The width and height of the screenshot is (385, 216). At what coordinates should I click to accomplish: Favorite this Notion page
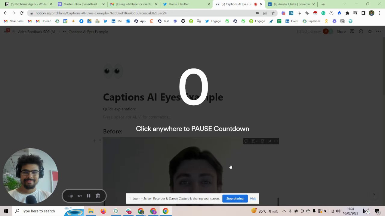pyautogui.click(x=370, y=31)
